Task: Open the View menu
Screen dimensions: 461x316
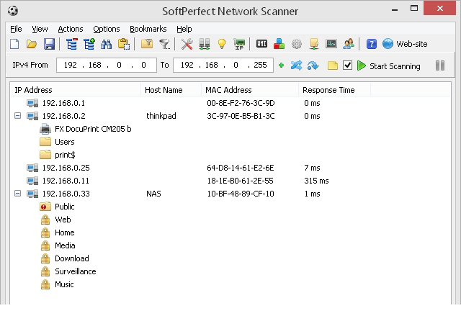Action: (x=40, y=29)
